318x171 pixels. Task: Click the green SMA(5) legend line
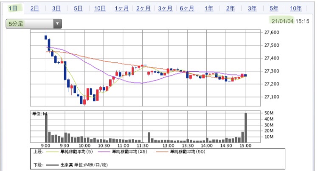53,152
